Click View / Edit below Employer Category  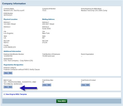[8, 73]
